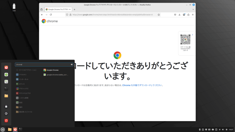Click the Linux Mint menu button on the panel
The width and height of the screenshot is (235, 132).
click(x=3, y=129)
